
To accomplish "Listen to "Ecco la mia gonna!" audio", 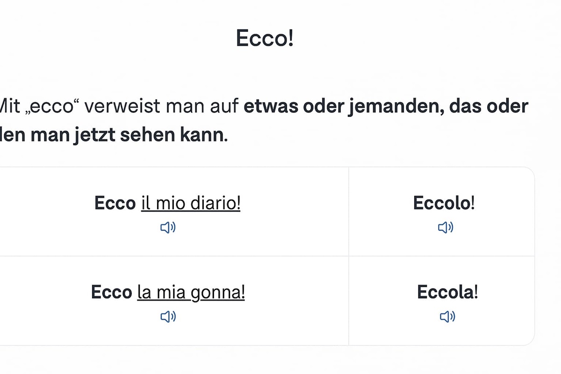I will (168, 317).
